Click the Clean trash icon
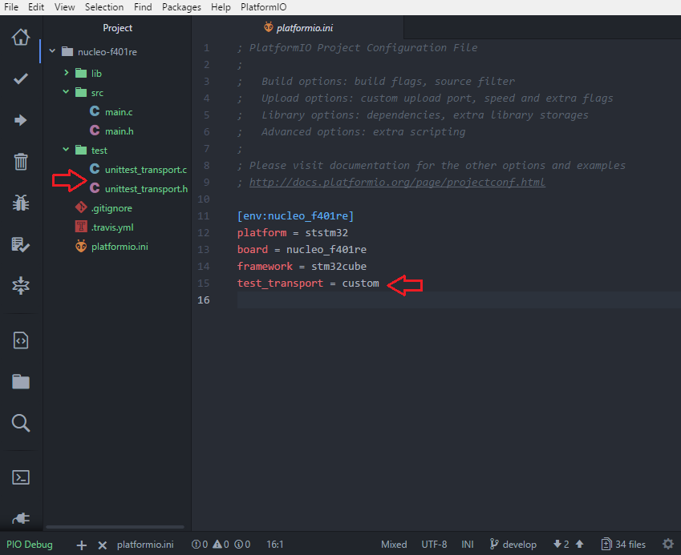 (x=20, y=161)
